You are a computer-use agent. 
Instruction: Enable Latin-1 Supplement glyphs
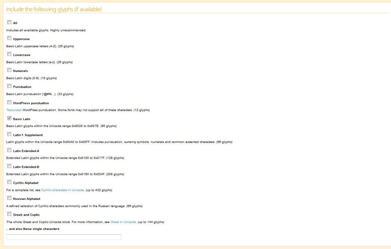click(x=9, y=134)
